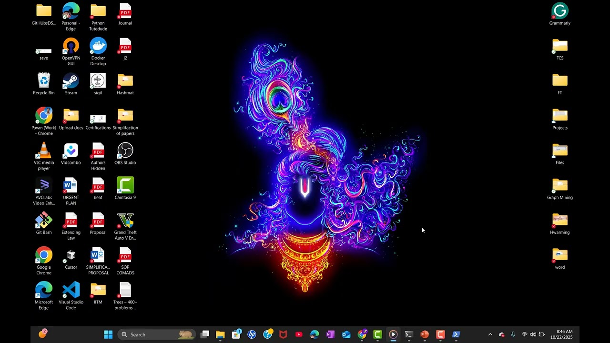Launch Microsoft Edge desktop shortcut
The height and width of the screenshot is (343, 610).
pos(44,290)
